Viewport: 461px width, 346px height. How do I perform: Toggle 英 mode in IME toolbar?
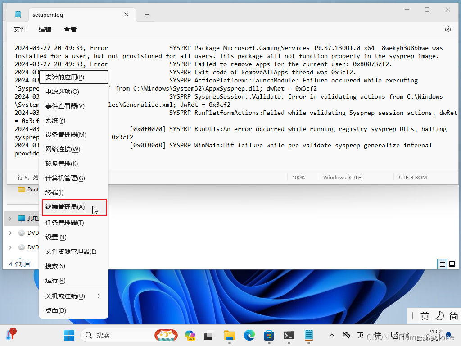tap(425, 316)
